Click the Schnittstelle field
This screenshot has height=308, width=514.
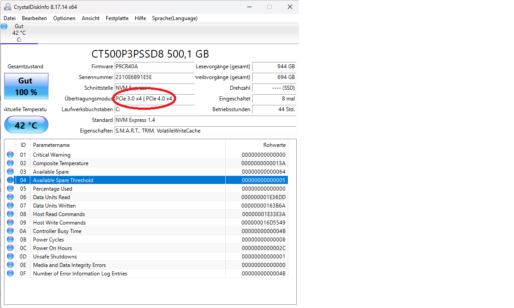154,88
